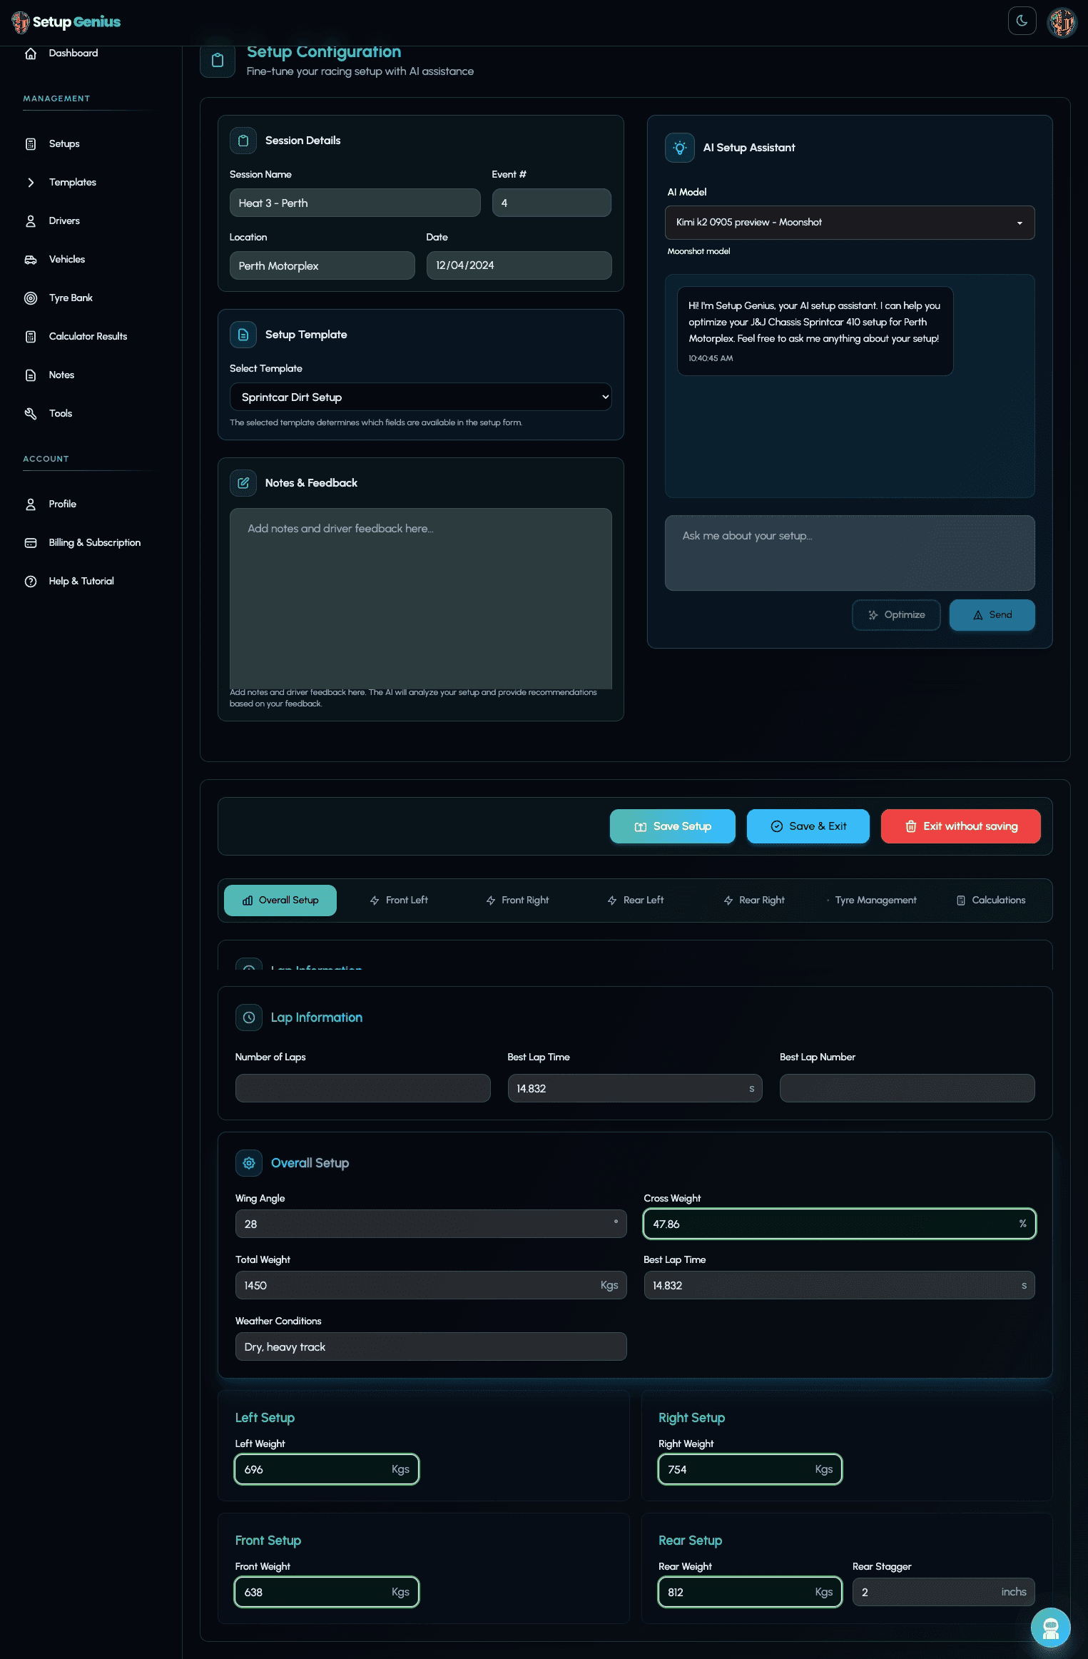Go to Dashboard in sidebar
The width and height of the screenshot is (1088, 1659).
[73, 54]
